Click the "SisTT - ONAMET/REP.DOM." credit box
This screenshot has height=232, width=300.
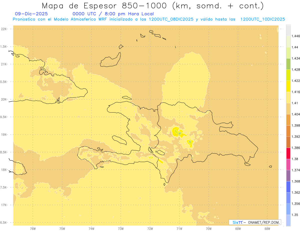tap(255, 222)
